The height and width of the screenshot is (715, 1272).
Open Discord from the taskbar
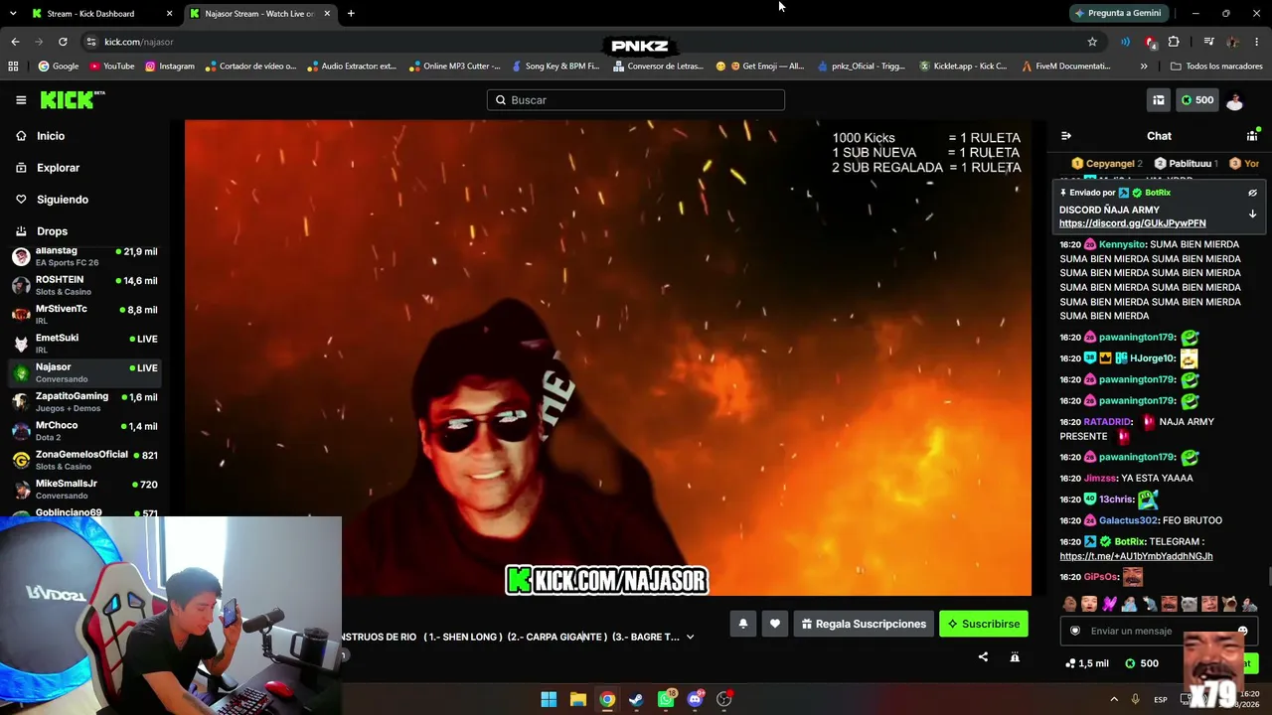pos(695,699)
